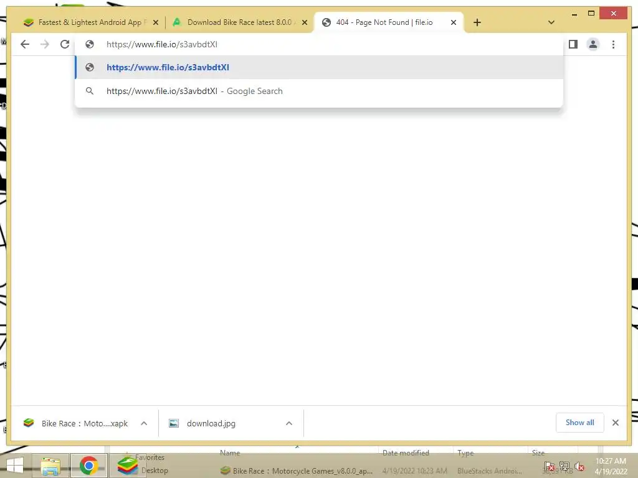This screenshot has height=478, width=638.
Task: Expand options for download.jpg download
Action: click(289, 423)
